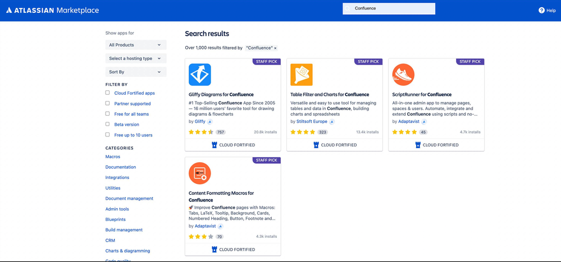Click the Staff Pick badge on ScriptRunner card
The height and width of the screenshot is (262, 561).
click(x=470, y=62)
